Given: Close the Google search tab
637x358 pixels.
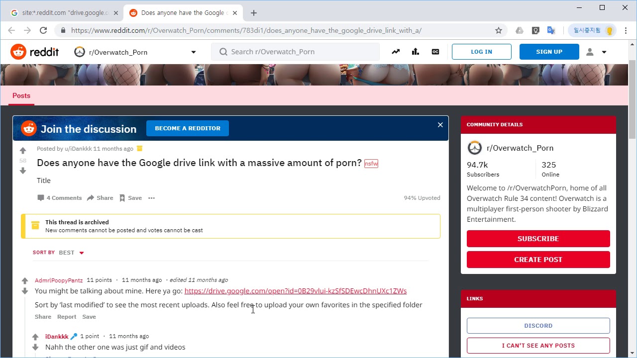Looking at the screenshot, I should click(116, 13).
